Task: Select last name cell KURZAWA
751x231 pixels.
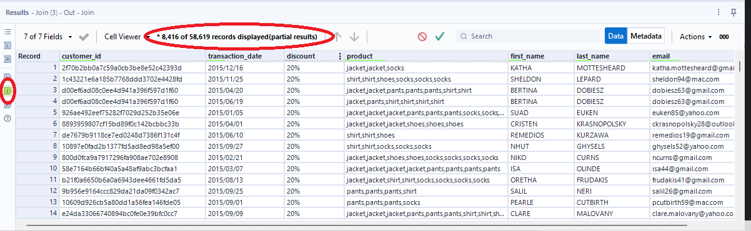Action: pos(612,135)
